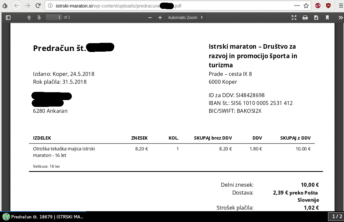The width and height of the screenshot is (344, 222).
Task: Go to previous PDF page arrow
Action: click(29, 18)
